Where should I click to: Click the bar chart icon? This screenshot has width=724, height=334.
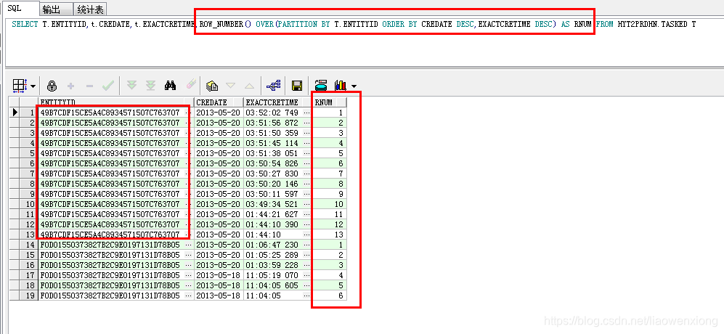tap(341, 86)
